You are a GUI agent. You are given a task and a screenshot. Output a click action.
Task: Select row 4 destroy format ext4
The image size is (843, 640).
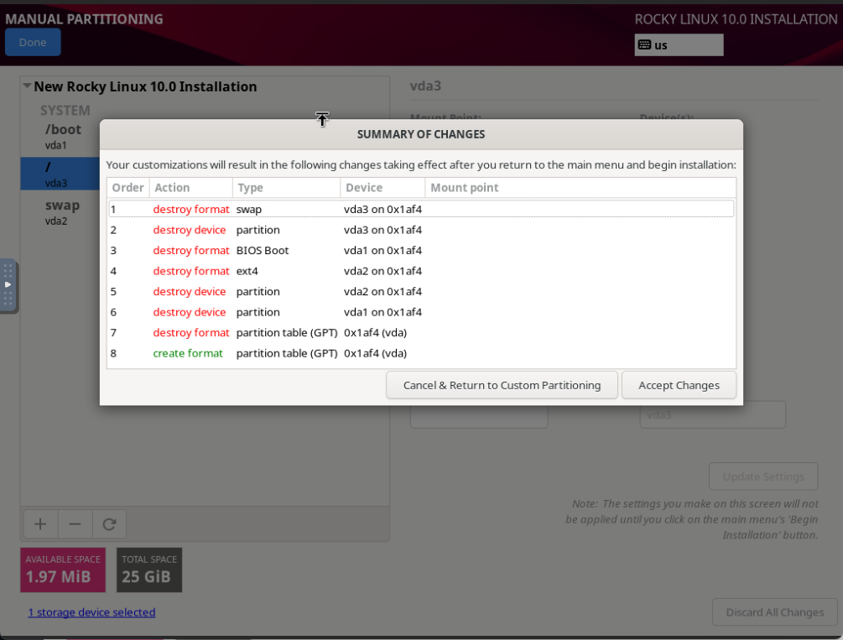(x=421, y=271)
